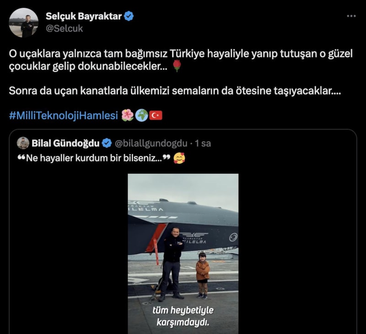Click the Selçuk Bayraktar display name
Image resolution: width=366 pixels, height=334 pixels.
coord(84,16)
